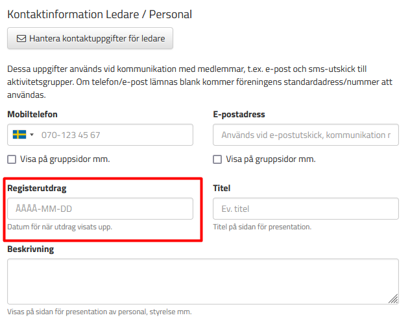Enable Visa på gruppsidor under Mobiltelefon
410x322 pixels.
(x=12, y=159)
